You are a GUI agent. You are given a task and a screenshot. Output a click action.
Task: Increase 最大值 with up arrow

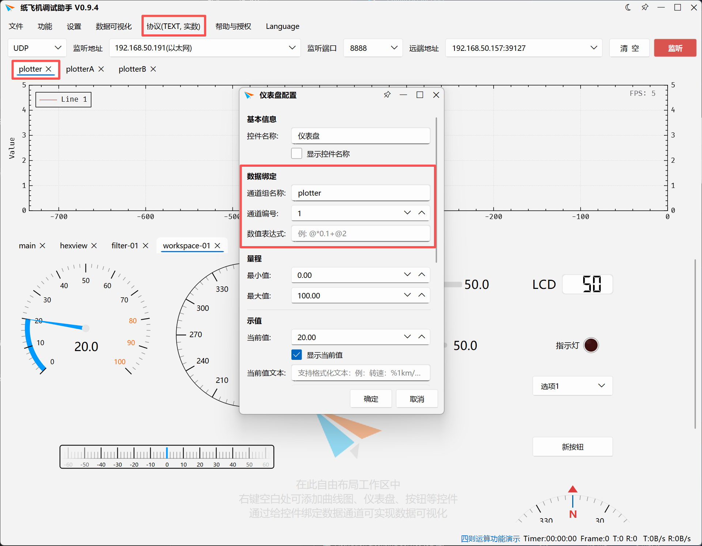click(x=422, y=295)
